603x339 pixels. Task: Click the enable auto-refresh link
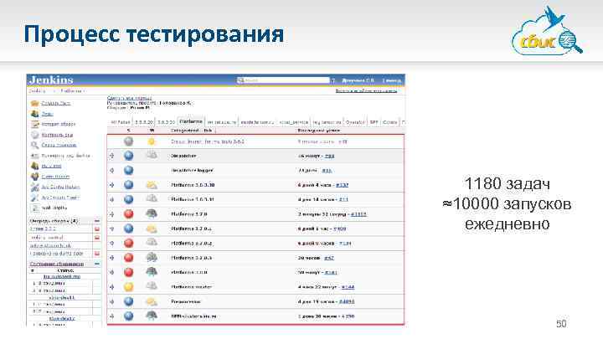tap(366, 91)
